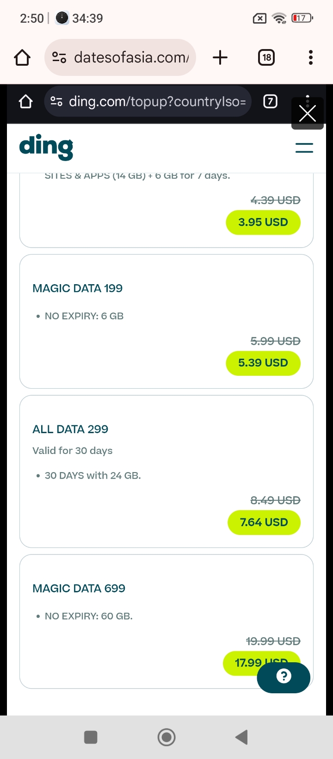Open the help question mark bubble
The height and width of the screenshot is (759, 333).
[x=284, y=677]
